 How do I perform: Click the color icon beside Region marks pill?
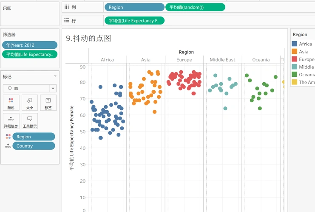[x=8, y=137]
